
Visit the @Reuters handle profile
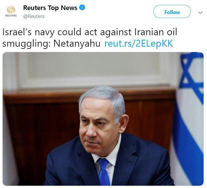tap(34, 16)
